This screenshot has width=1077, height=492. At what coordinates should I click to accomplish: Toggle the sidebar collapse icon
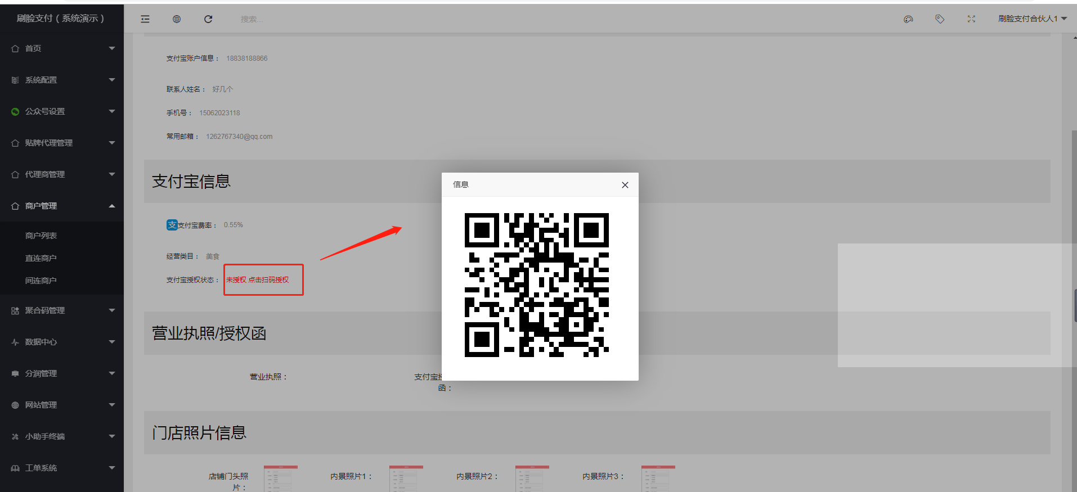click(x=145, y=19)
